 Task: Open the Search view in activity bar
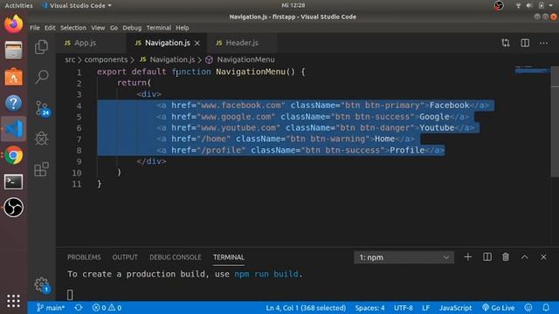pyautogui.click(x=41, y=77)
